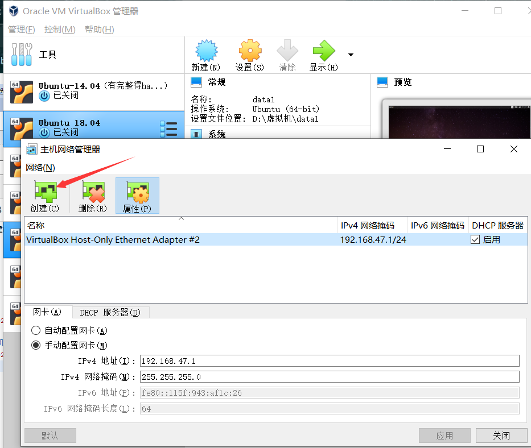The height and width of the screenshot is (448, 531).
Task: Click the General (常规) section icon
Action: coord(196,82)
